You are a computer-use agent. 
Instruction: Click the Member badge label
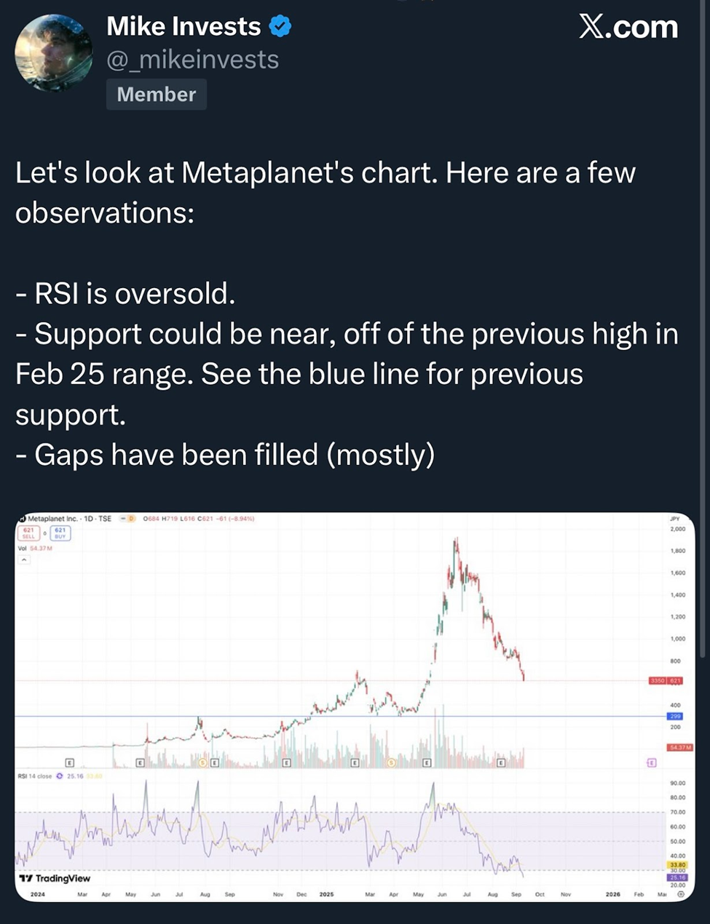coord(156,95)
